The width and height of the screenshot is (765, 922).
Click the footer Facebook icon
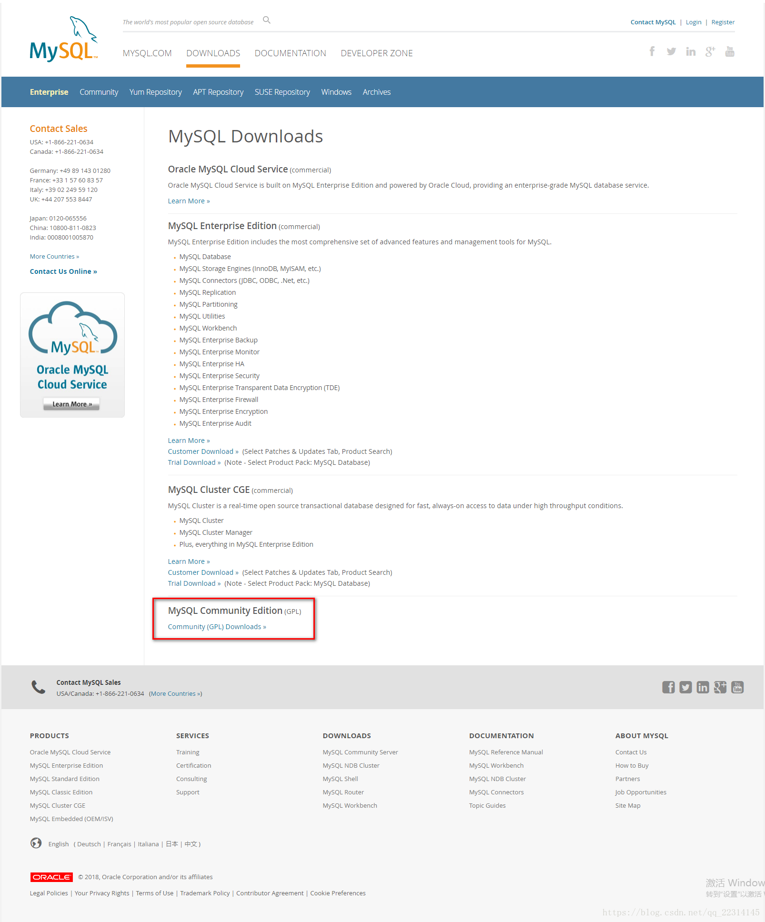(x=668, y=687)
